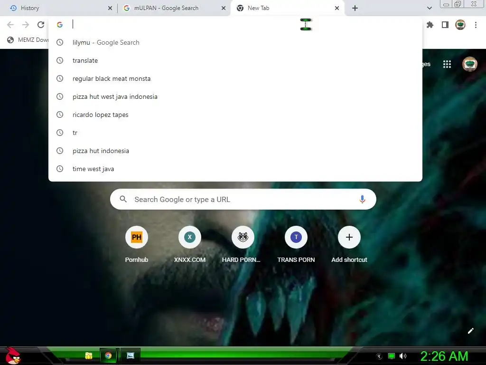486x365 pixels.
Task: Close the History tab
Action: (x=110, y=8)
